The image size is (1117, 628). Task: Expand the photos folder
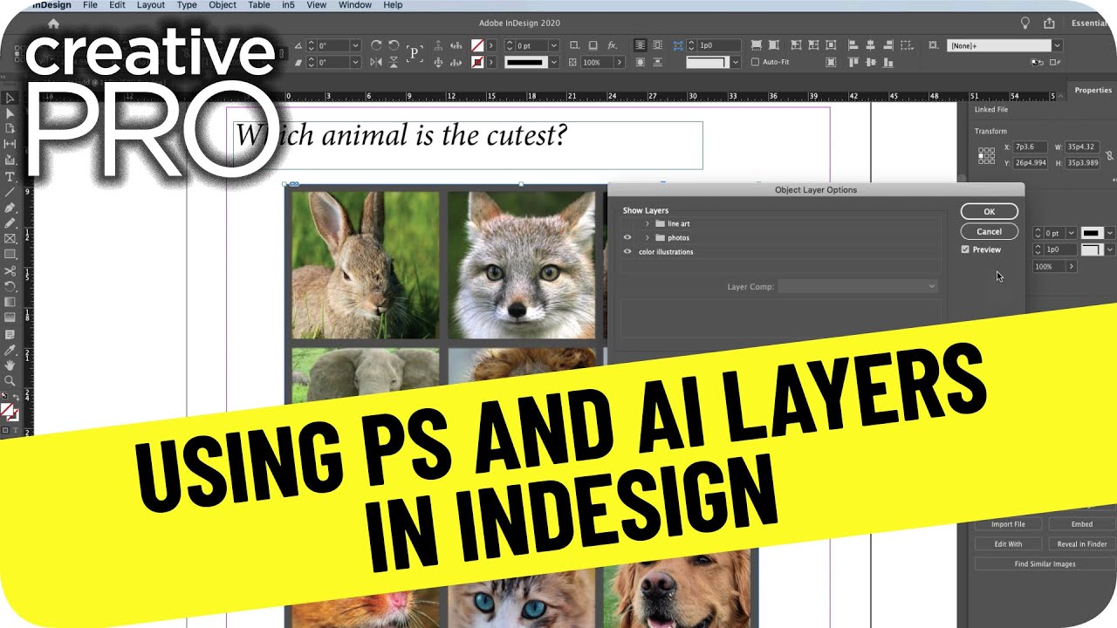(647, 237)
